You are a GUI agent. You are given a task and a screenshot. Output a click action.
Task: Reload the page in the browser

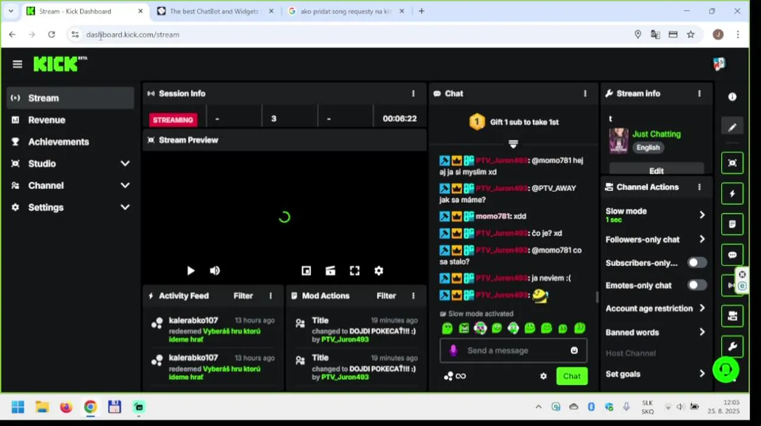(x=52, y=35)
